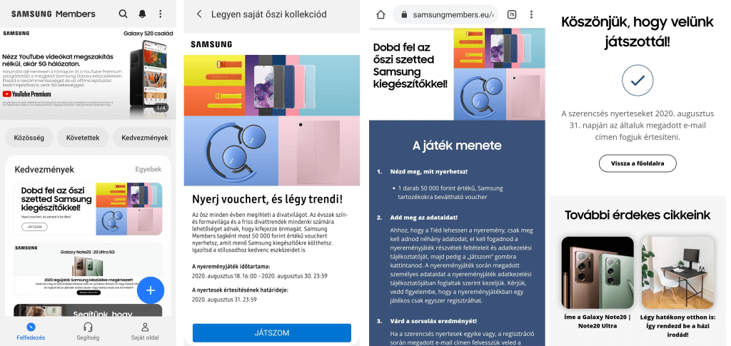The height and width of the screenshot is (346, 731).
Task: Tap the blue plus floating button
Action: (x=151, y=290)
